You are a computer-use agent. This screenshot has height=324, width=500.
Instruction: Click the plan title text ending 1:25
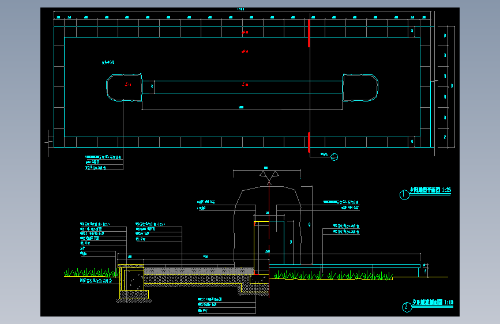[x=430, y=190]
